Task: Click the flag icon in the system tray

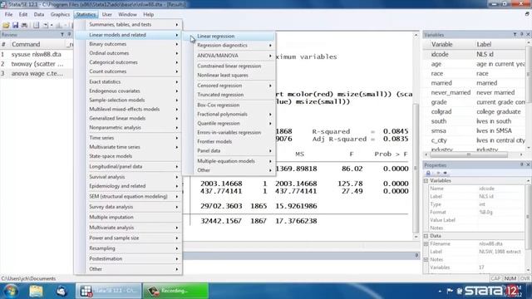Action: coord(450,291)
